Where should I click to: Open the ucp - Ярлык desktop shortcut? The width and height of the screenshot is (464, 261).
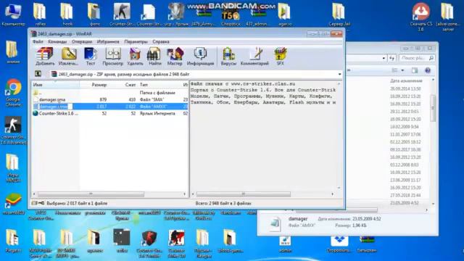(177, 14)
